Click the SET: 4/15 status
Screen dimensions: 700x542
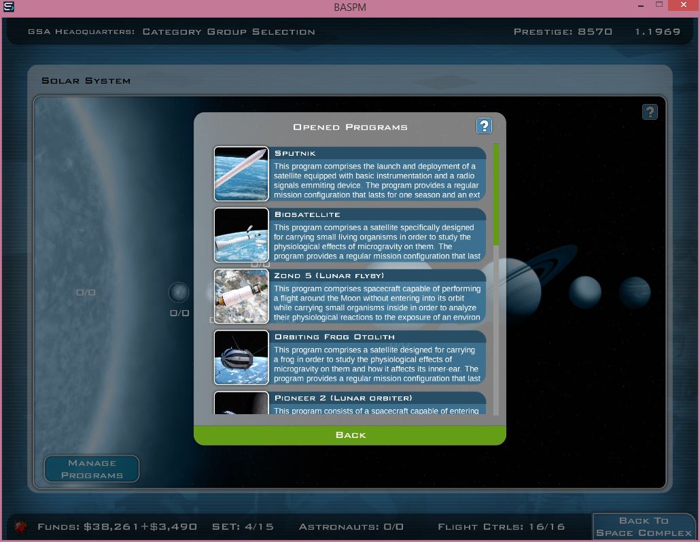(x=243, y=527)
